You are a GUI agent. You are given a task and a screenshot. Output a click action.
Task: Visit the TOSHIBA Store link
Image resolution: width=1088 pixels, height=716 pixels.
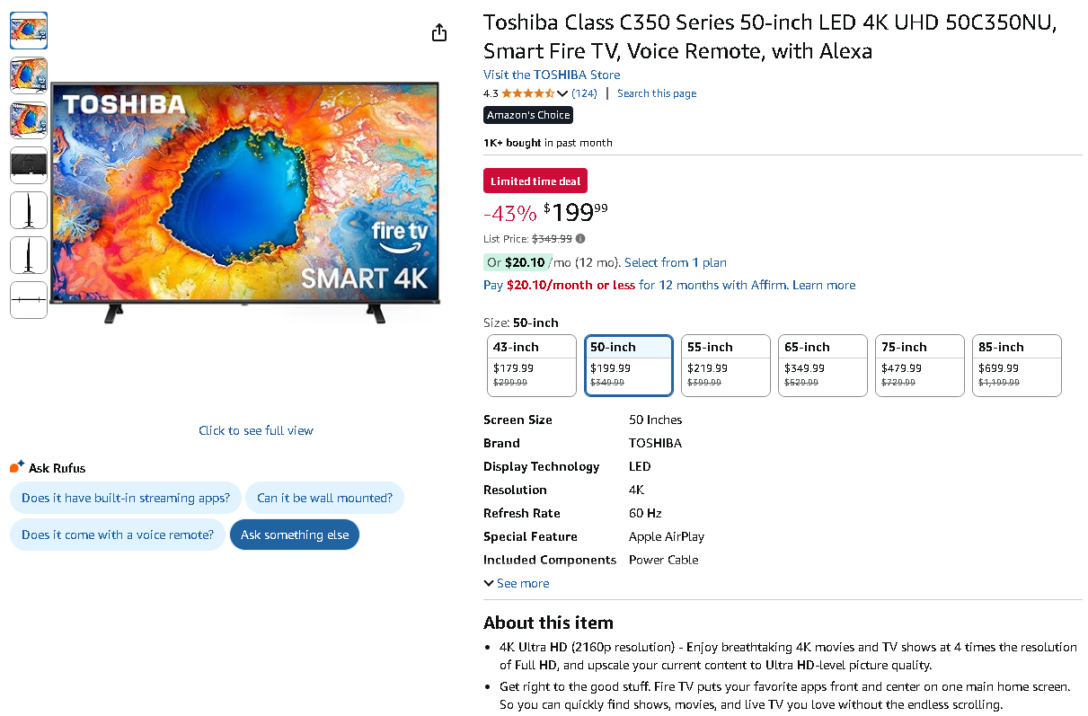[552, 75]
